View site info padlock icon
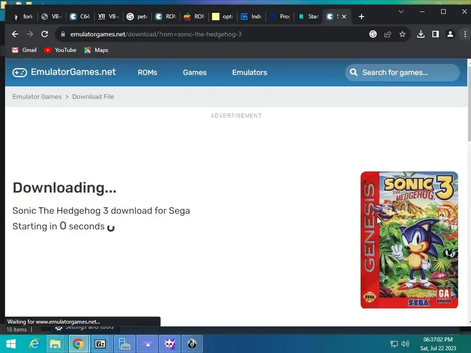471x353 pixels. tap(63, 34)
